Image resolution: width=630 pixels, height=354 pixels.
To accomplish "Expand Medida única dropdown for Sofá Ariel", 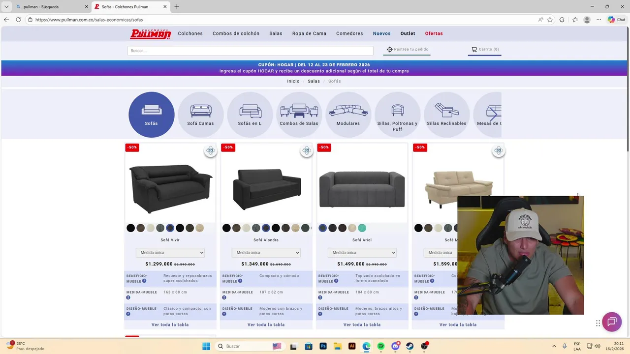I will tap(362, 253).
